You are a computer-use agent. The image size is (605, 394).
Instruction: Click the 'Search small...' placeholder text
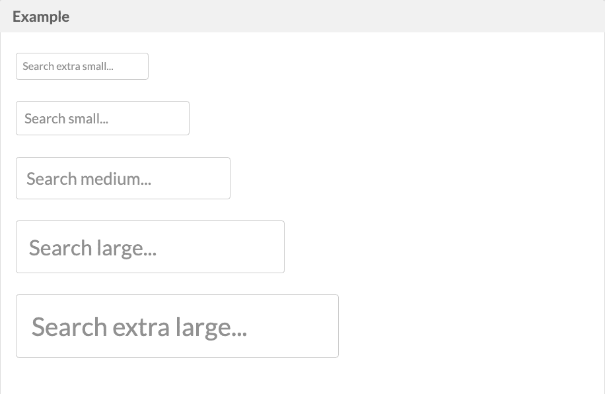[x=66, y=119]
